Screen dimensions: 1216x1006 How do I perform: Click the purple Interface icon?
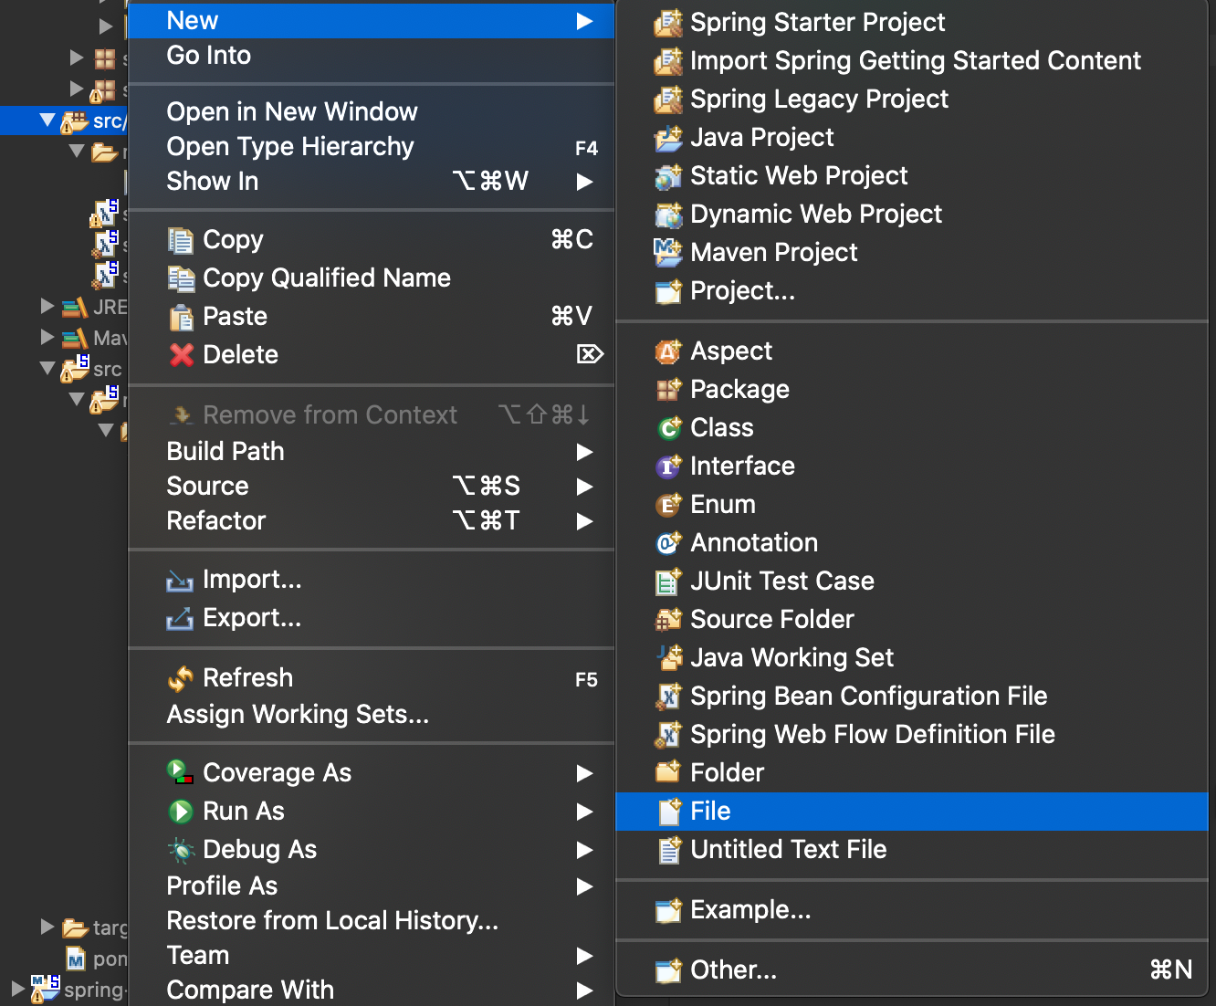(x=668, y=466)
